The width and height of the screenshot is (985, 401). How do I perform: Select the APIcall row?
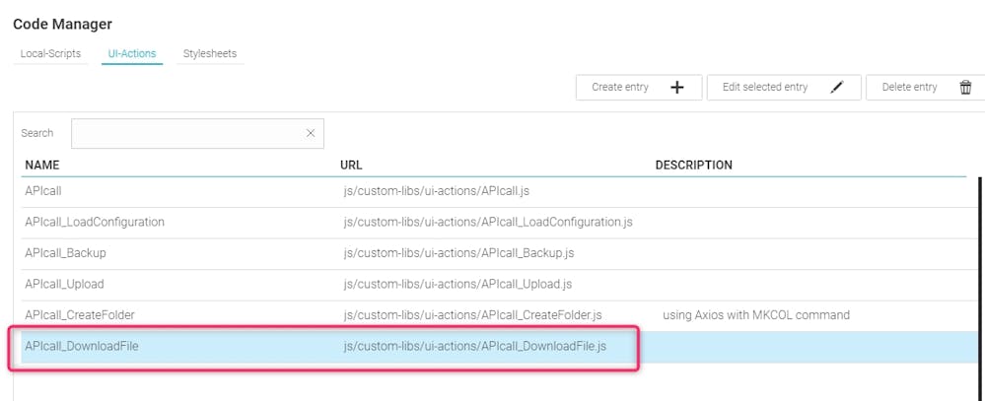(43, 191)
